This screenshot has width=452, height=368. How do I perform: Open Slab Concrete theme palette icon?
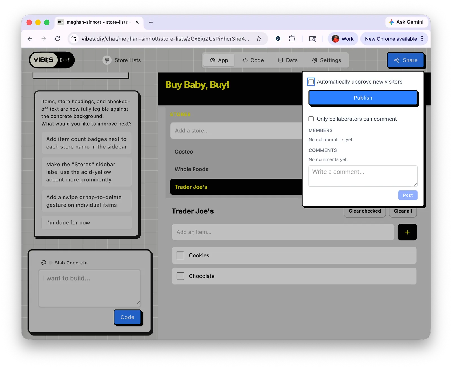click(x=44, y=263)
